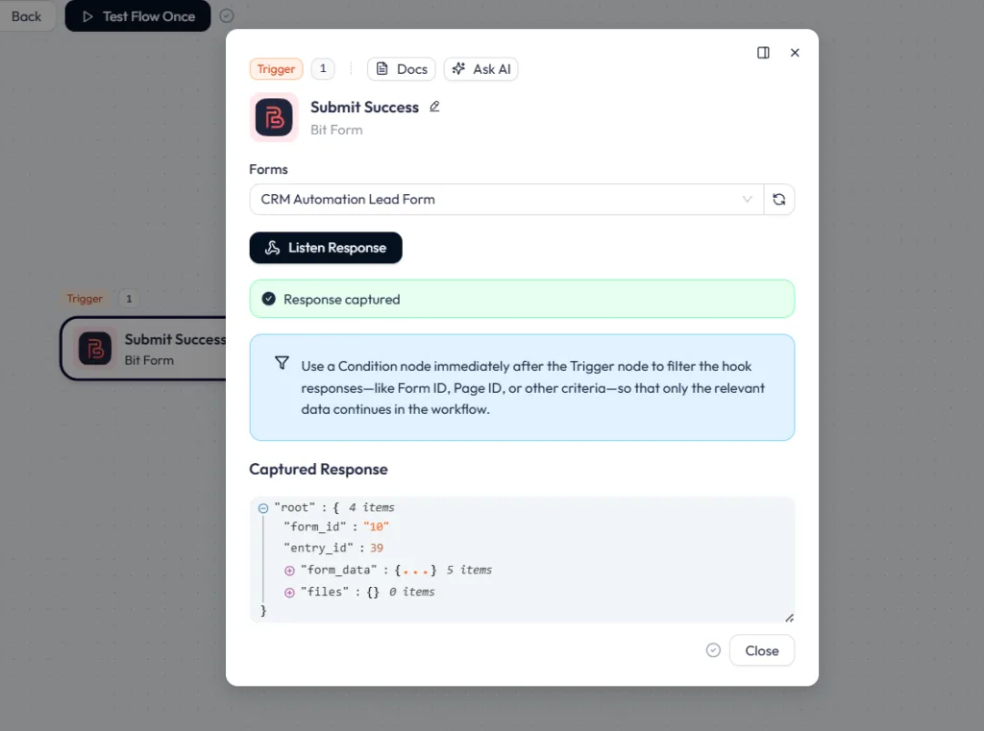Click the Trigger badge in the dialog
The width and height of the screenshot is (984, 731).
pos(276,69)
